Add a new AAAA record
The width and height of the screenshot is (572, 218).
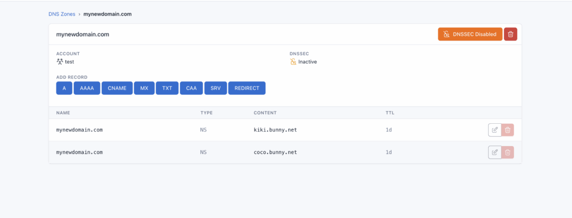coord(87,88)
